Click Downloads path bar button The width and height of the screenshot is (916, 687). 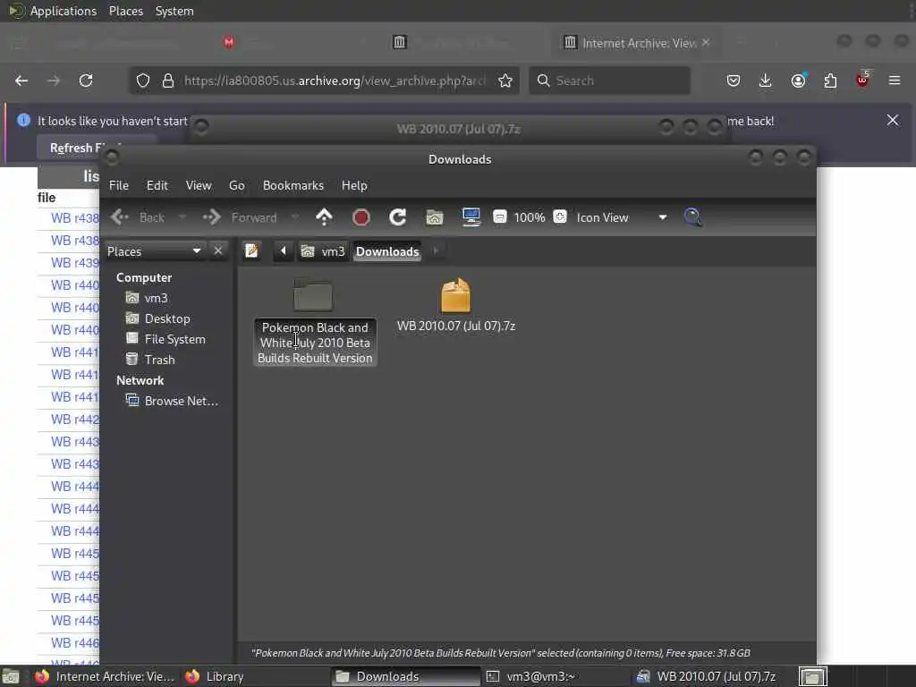tap(387, 251)
